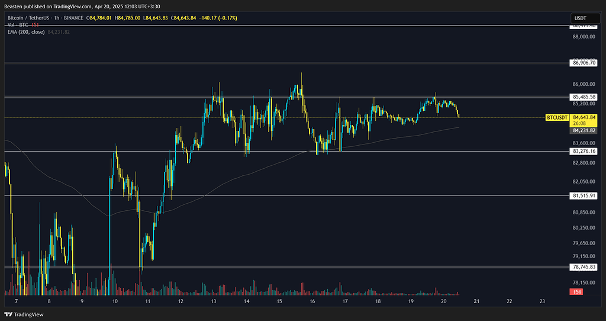Click the 81,515.91 horizontal line label
Screen dimensions: 606x321
point(585,195)
